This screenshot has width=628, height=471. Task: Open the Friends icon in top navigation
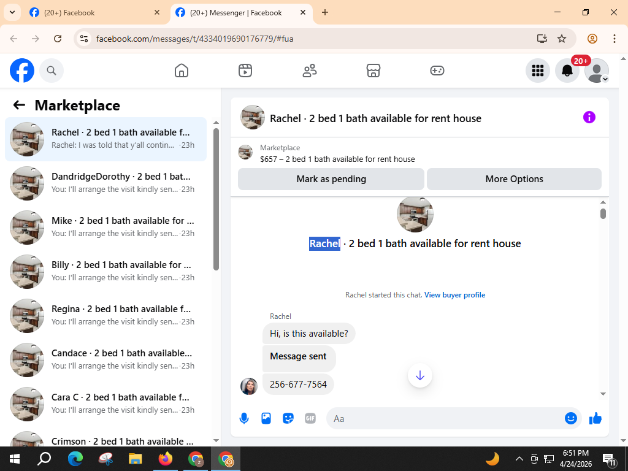coord(309,71)
